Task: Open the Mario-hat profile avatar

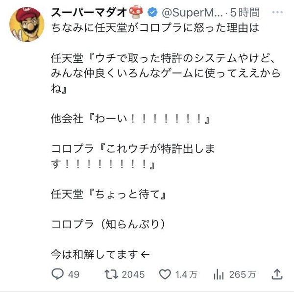Action: coord(27,24)
